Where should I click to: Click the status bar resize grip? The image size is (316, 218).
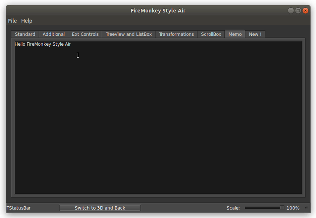coord(306,208)
